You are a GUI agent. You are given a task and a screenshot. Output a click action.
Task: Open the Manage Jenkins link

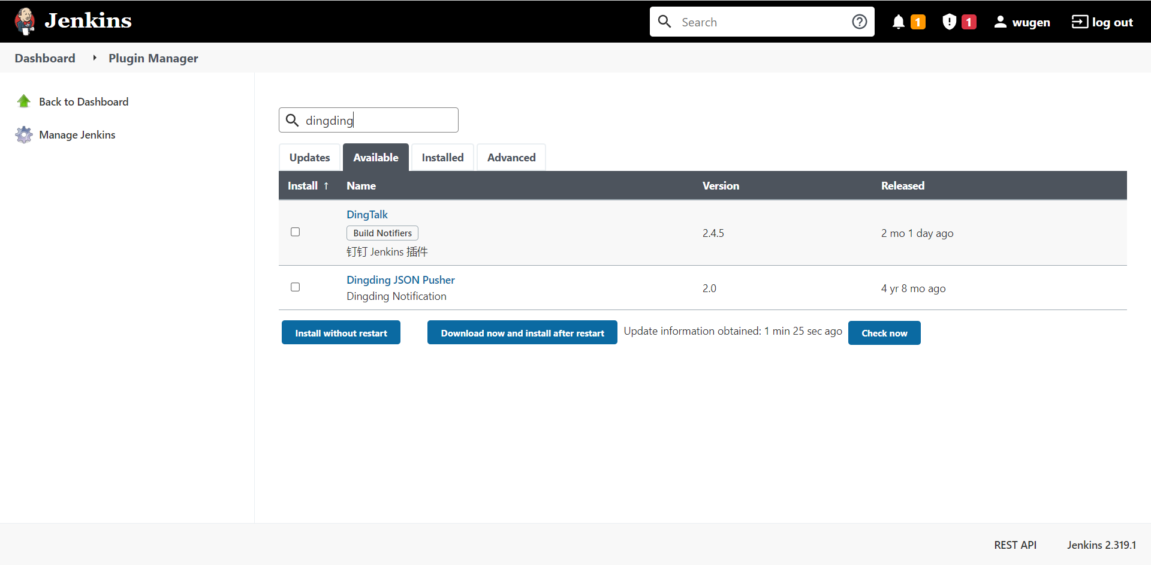(x=77, y=134)
